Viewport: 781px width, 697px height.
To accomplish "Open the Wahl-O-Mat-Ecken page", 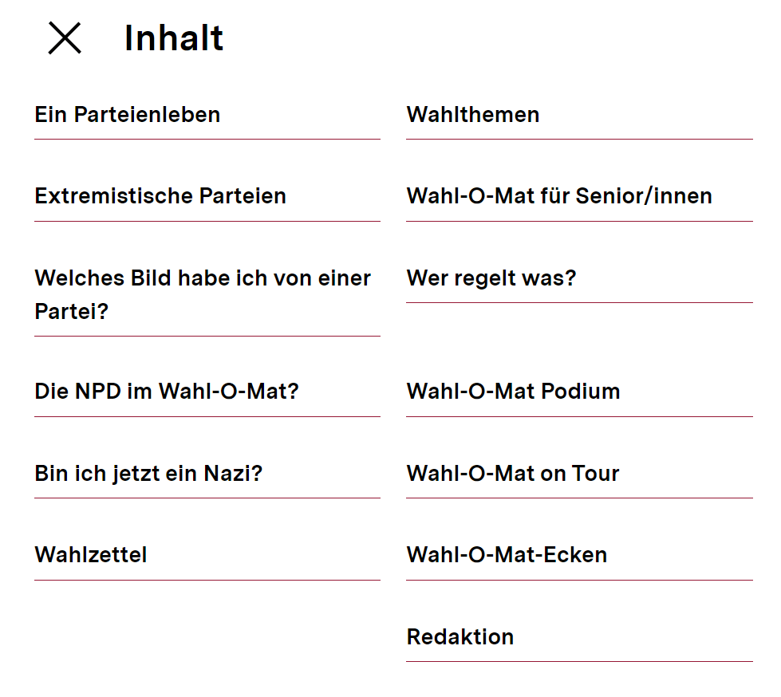I will [x=507, y=555].
